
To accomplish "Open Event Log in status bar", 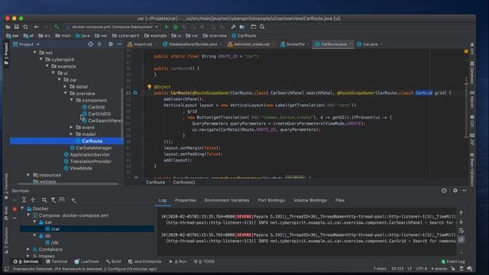I will point(453,261).
